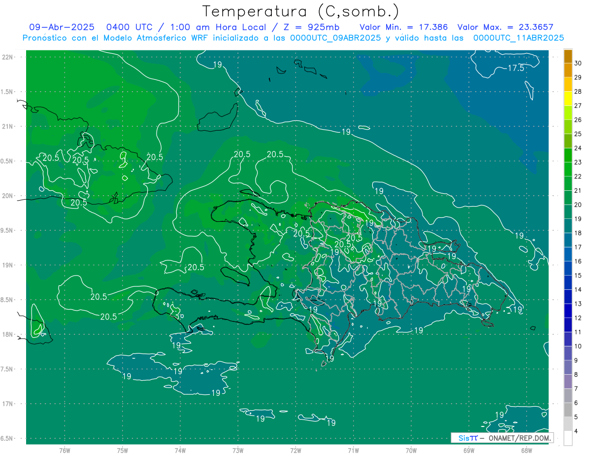Select the bright green swatch between 23 and 24
The image size is (591, 457).
(x=568, y=155)
